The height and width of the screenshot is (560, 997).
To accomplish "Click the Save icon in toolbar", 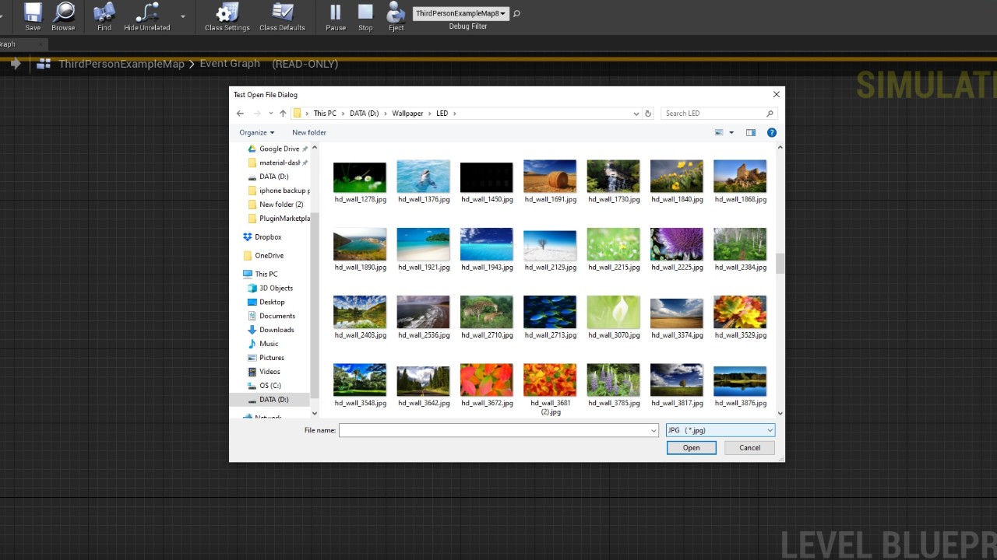I will (33, 13).
